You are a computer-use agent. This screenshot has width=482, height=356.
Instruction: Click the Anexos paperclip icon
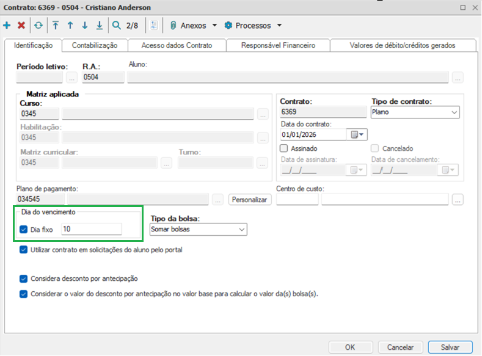pyautogui.click(x=173, y=26)
